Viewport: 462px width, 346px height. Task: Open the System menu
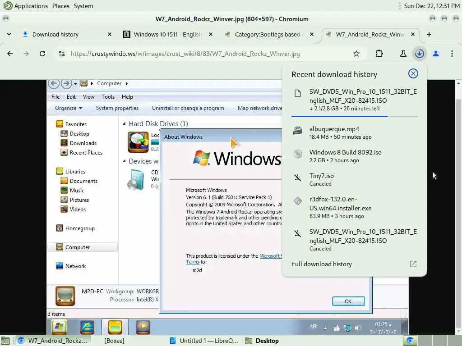[x=83, y=6]
